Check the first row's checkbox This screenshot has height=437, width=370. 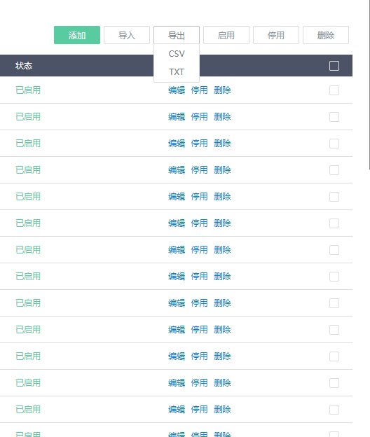point(334,90)
